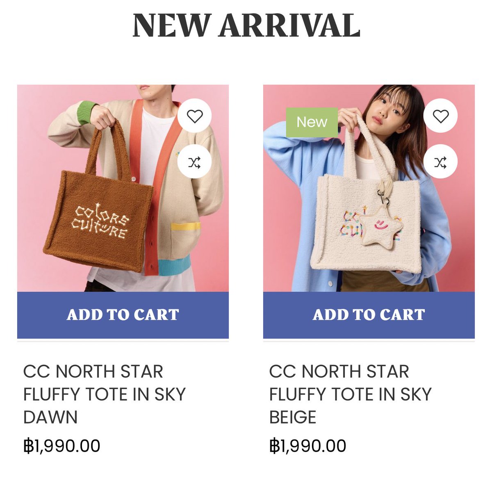492x492 pixels.
Task: Click the green cuff on the model's cardigan
Action: pos(86,112)
